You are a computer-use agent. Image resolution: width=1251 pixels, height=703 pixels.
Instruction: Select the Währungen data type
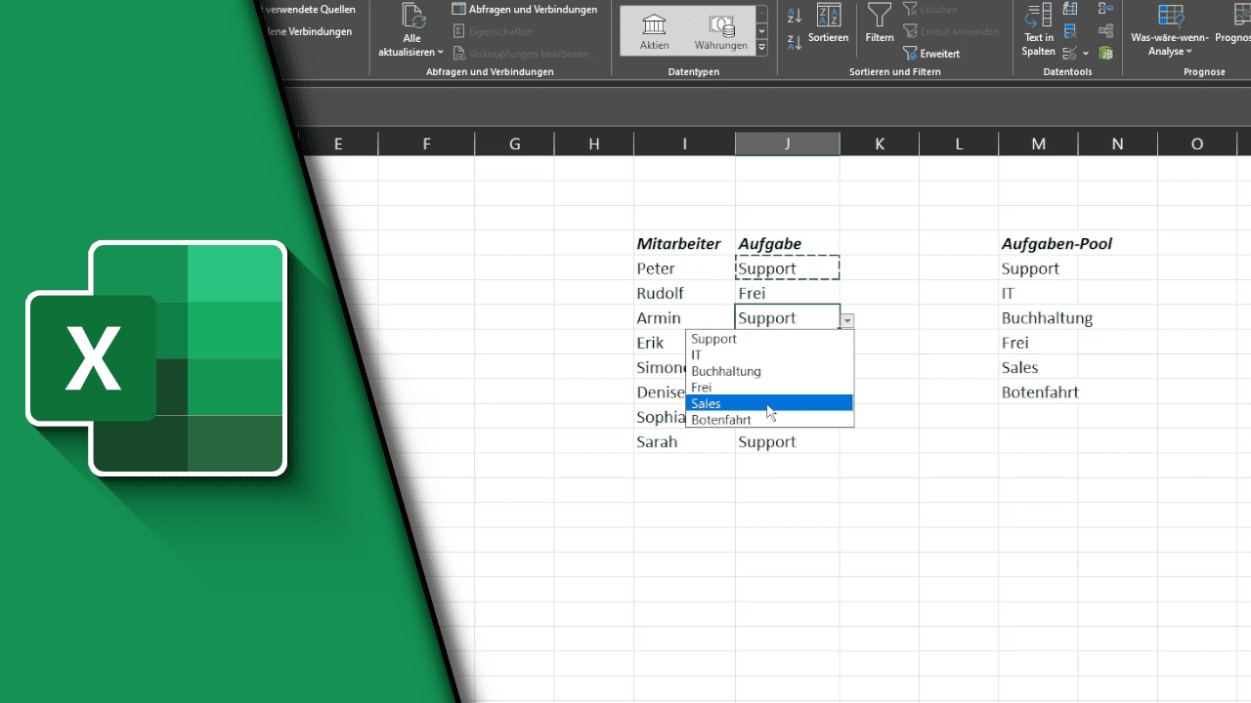click(x=721, y=31)
